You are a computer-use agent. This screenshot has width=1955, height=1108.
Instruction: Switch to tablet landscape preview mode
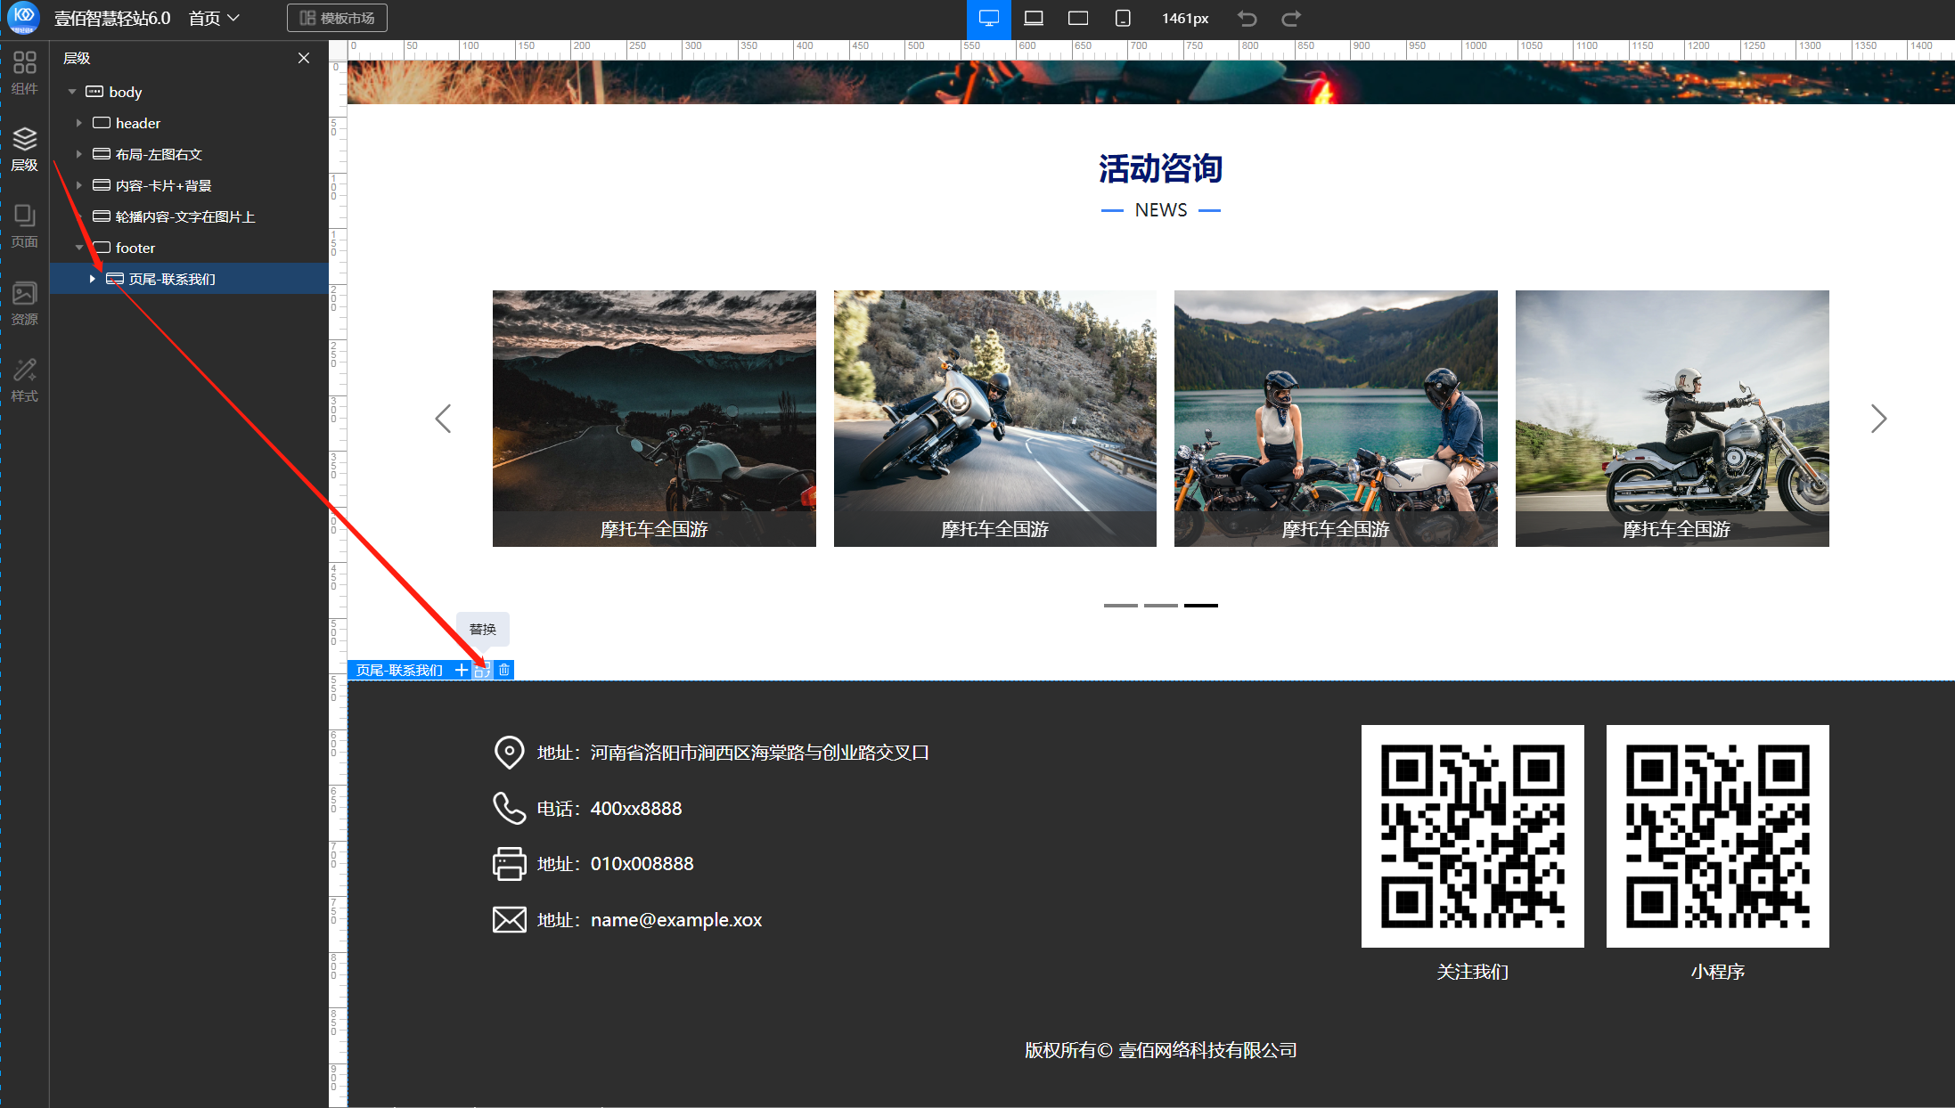pos(1078,18)
